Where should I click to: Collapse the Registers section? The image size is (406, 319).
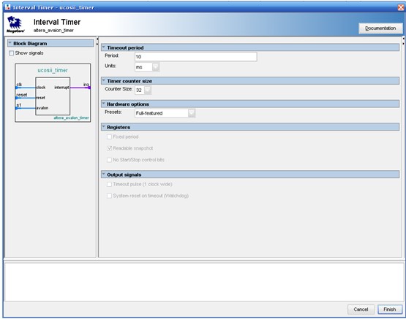[x=104, y=127]
